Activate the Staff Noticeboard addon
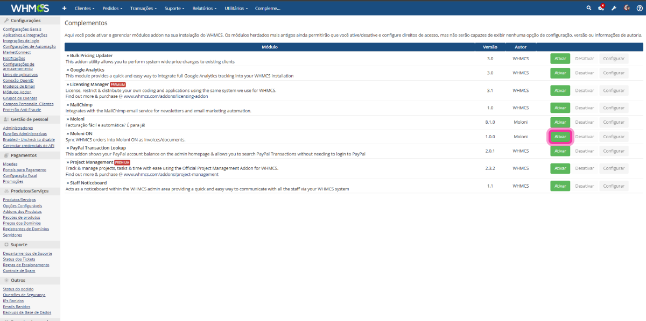The width and height of the screenshot is (646, 321). 560,186
